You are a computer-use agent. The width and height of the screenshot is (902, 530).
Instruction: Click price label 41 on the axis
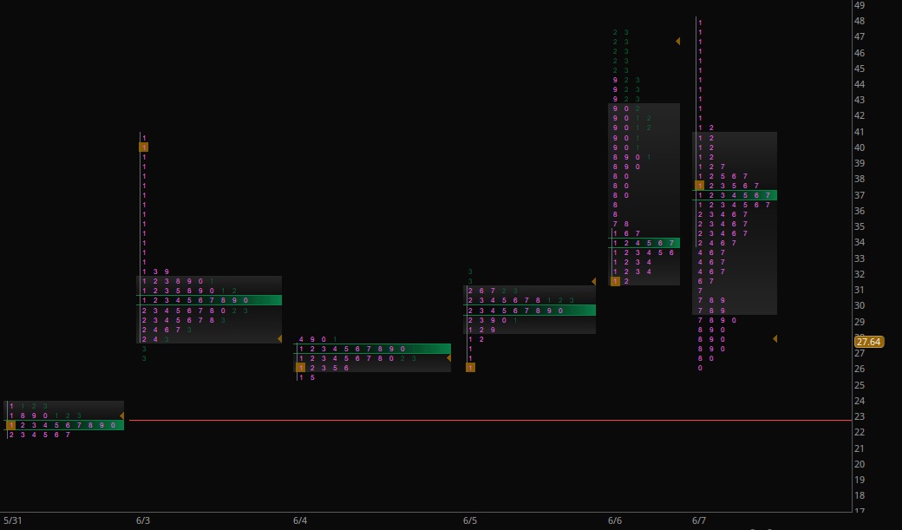860,132
